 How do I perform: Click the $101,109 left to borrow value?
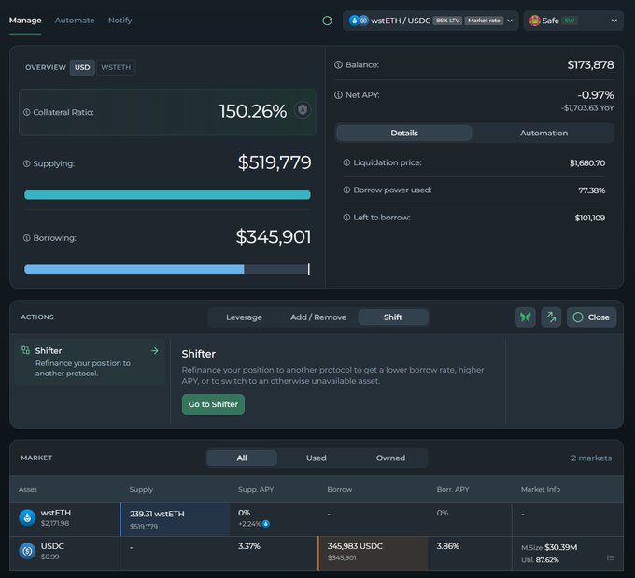click(590, 218)
